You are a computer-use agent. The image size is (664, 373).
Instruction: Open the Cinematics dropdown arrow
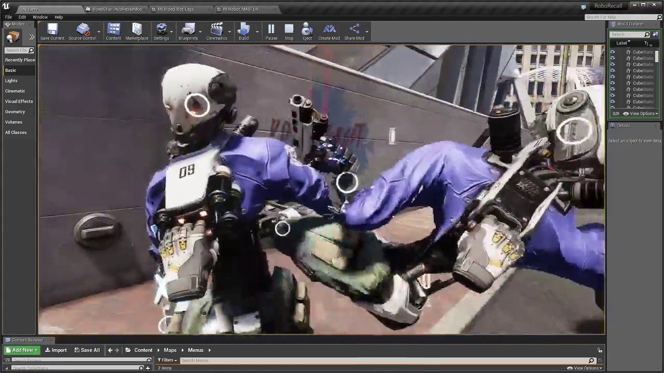click(229, 31)
